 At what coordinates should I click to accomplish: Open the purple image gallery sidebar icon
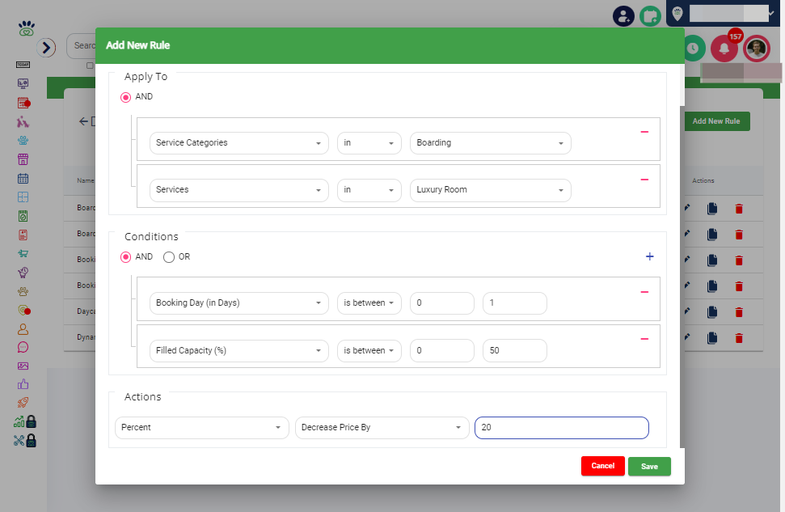click(23, 366)
